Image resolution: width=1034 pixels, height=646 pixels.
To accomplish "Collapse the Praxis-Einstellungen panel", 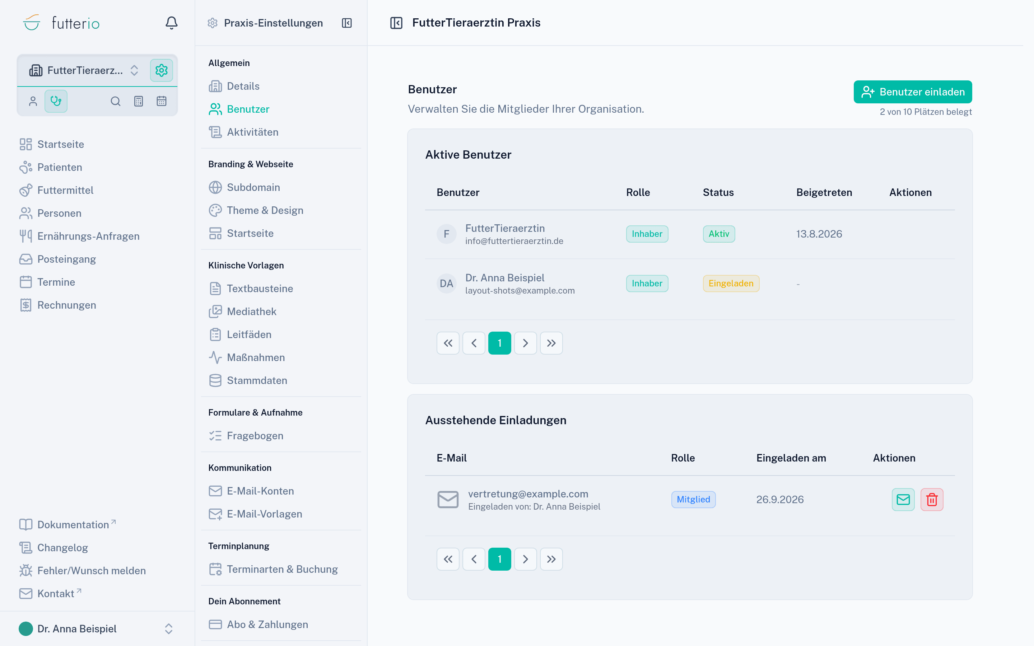I will [x=346, y=23].
